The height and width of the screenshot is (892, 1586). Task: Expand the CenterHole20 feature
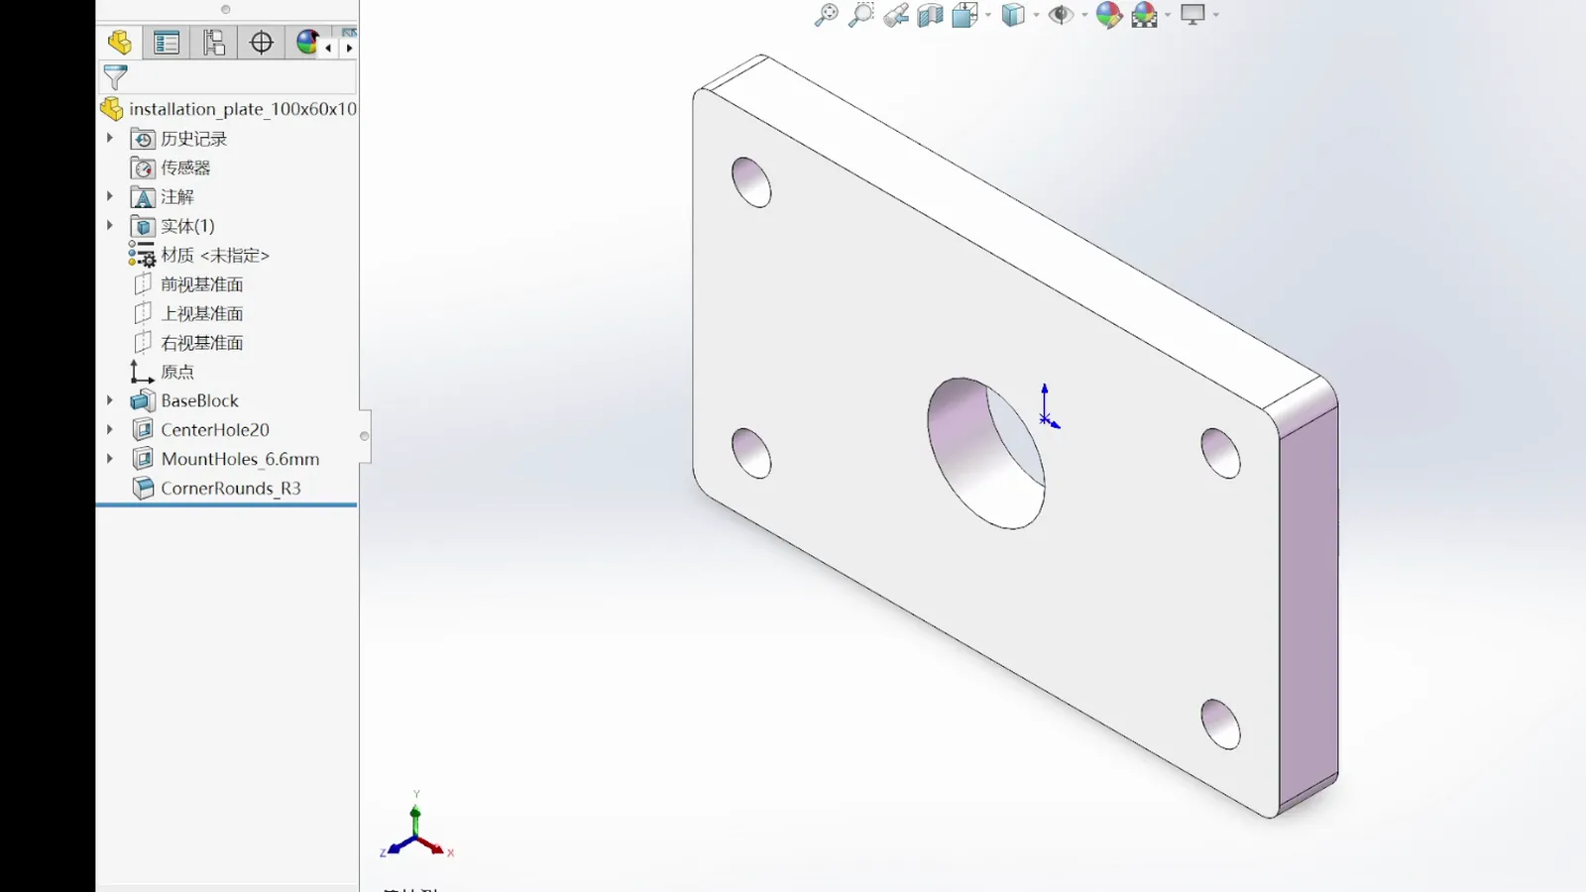(x=110, y=429)
